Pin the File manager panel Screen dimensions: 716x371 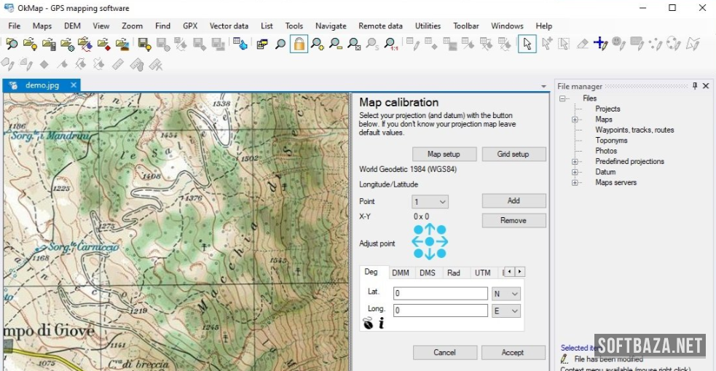(x=694, y=86)
